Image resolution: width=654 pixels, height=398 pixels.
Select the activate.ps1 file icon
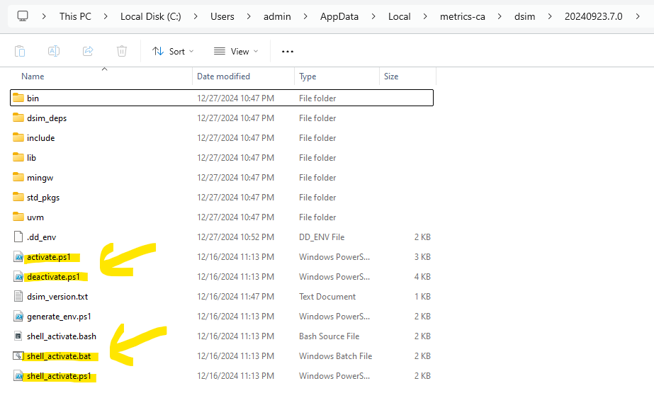pos(18,257)
